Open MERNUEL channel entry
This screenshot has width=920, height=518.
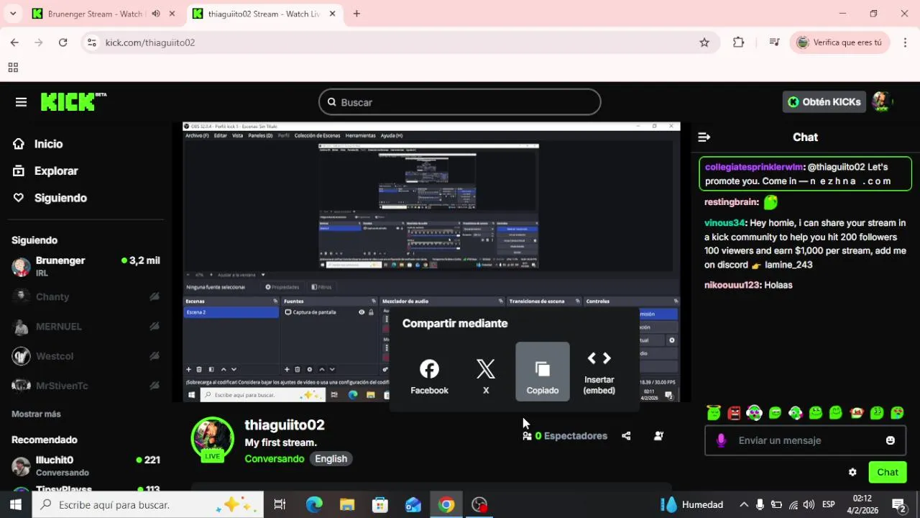click(x=86, y=326)
